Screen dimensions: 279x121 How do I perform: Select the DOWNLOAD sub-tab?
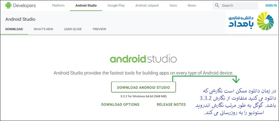tap(14, 29)
